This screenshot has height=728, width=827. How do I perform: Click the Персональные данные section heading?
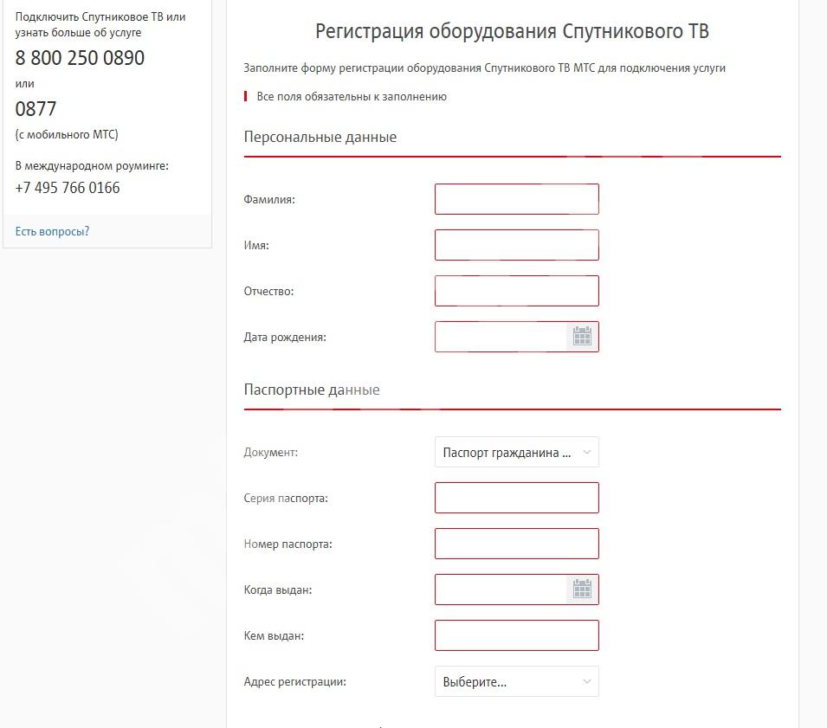320,137
